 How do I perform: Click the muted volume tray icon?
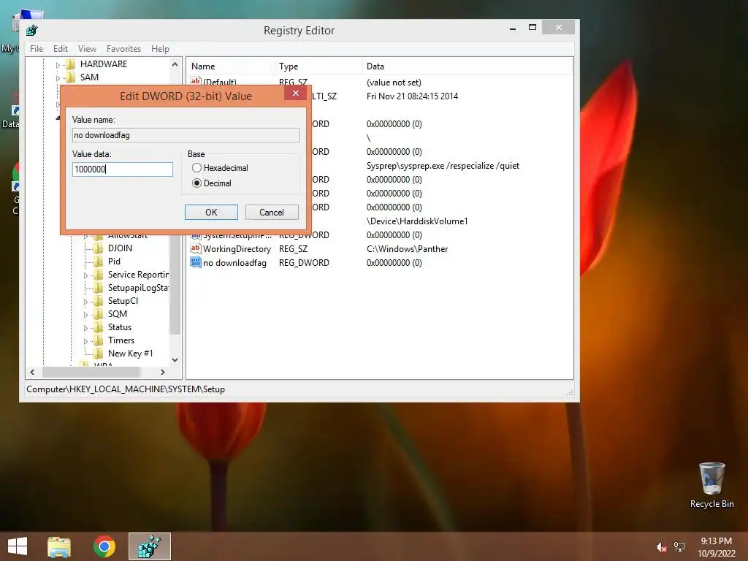click(661, 547)
